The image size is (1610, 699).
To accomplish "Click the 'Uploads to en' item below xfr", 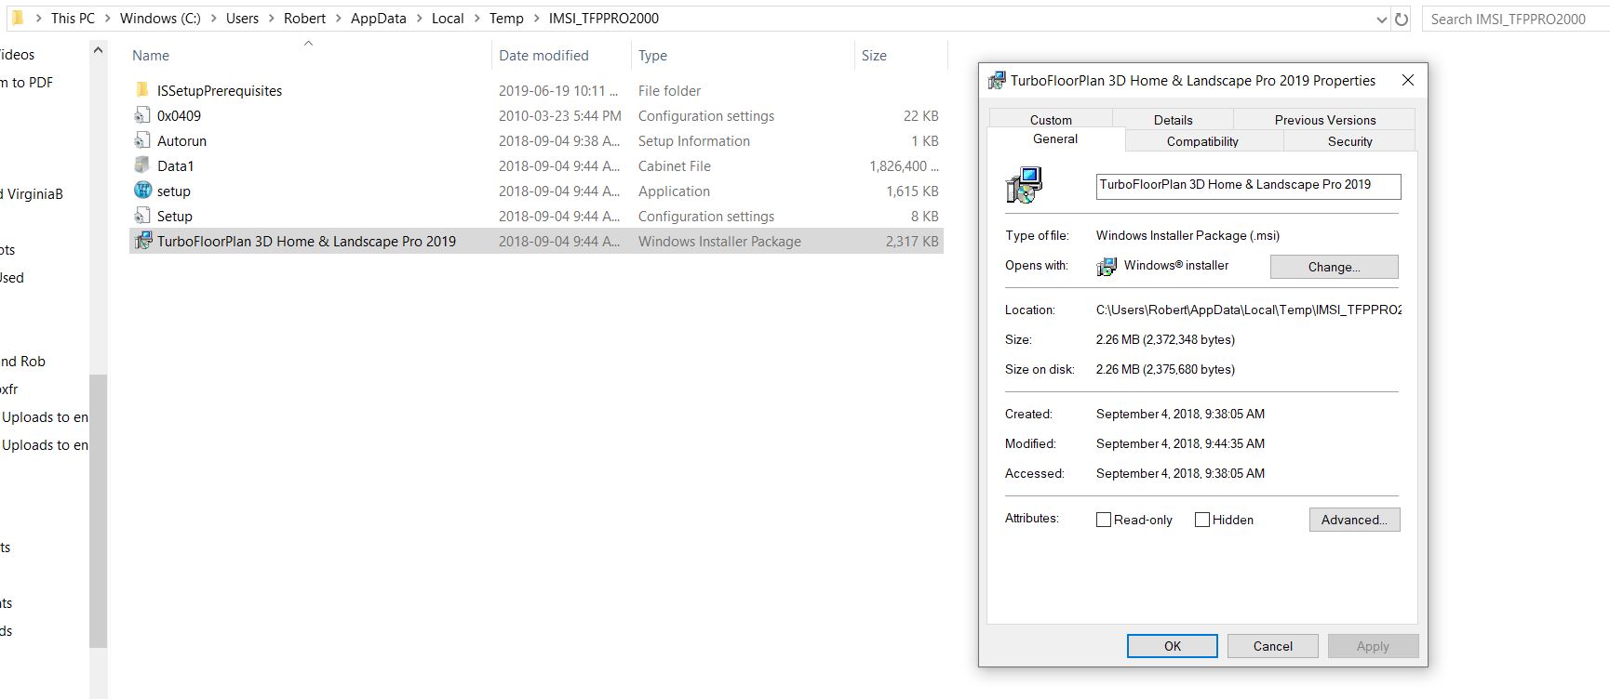I will click(x=45, y=416).
